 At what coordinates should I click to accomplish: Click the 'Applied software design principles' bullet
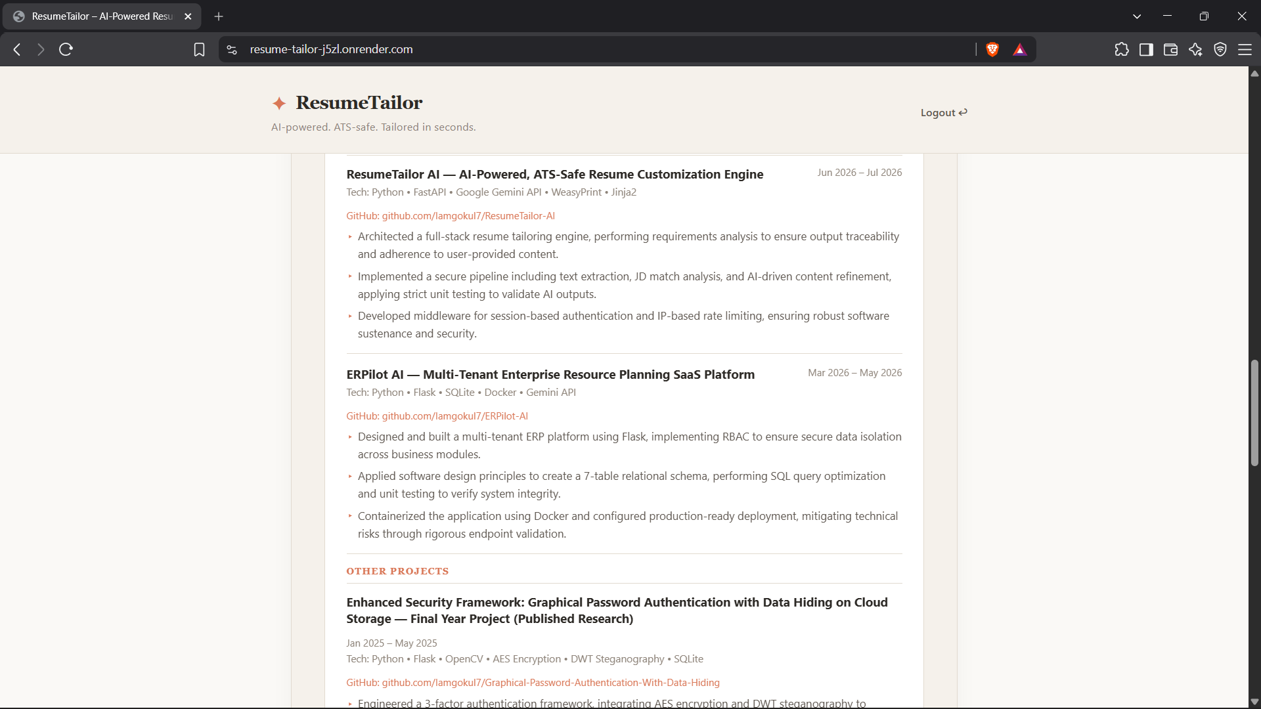[x=621, y=485]
